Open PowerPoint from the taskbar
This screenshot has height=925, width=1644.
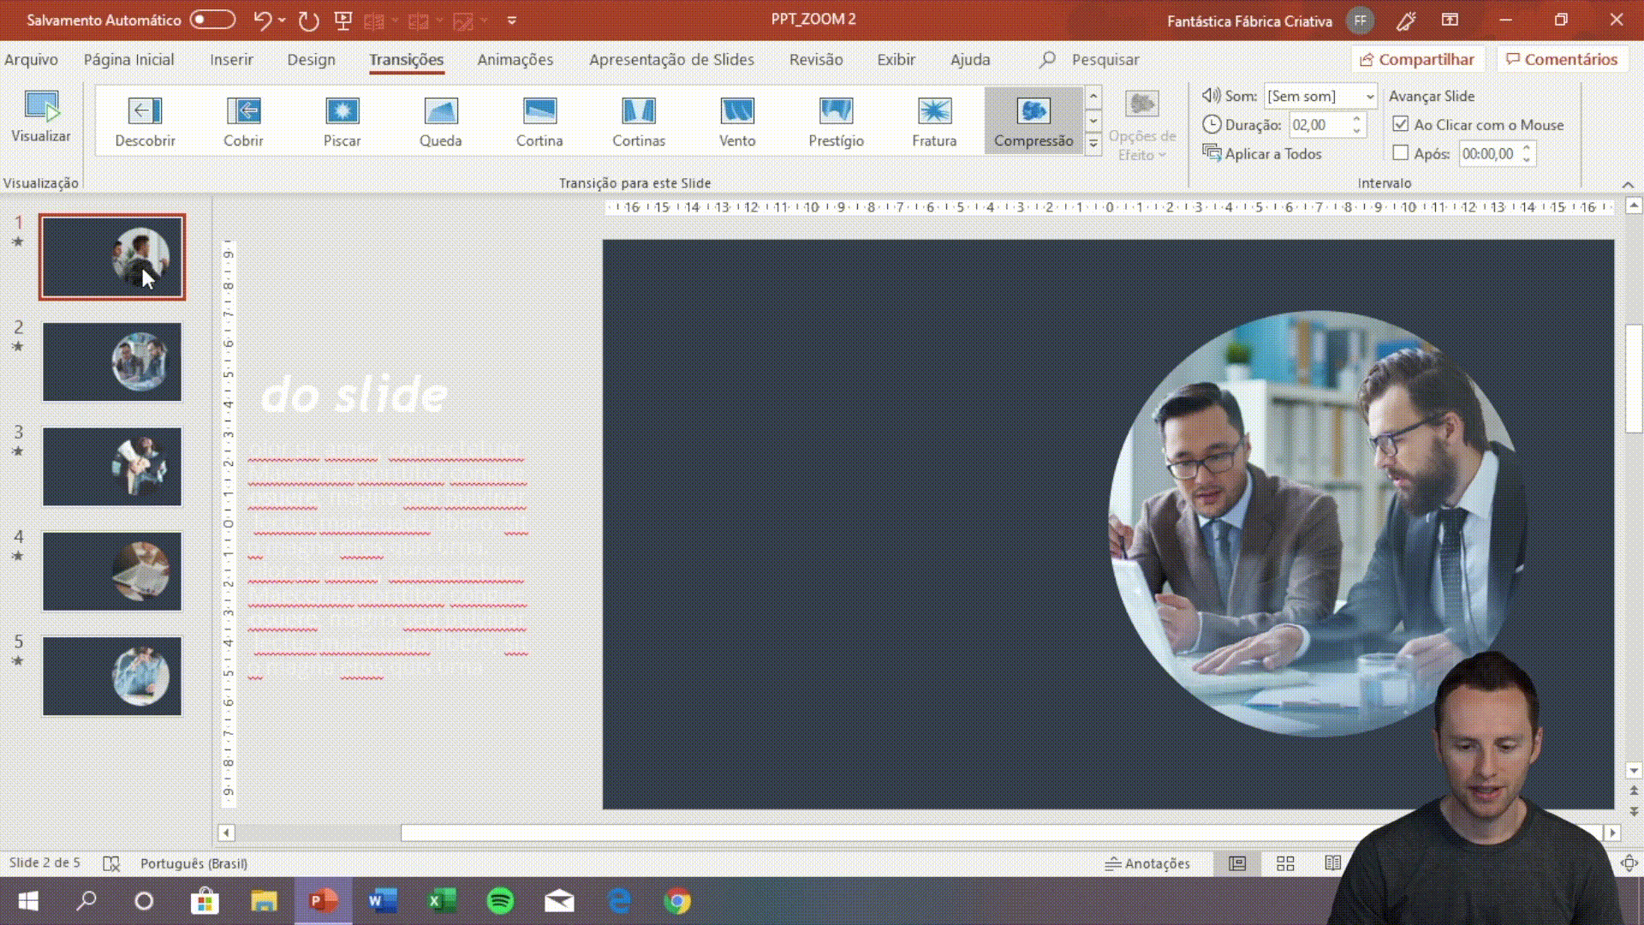323,901
